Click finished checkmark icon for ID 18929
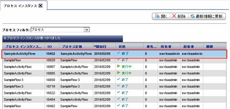230x109 pixels. tap(118, 60)
